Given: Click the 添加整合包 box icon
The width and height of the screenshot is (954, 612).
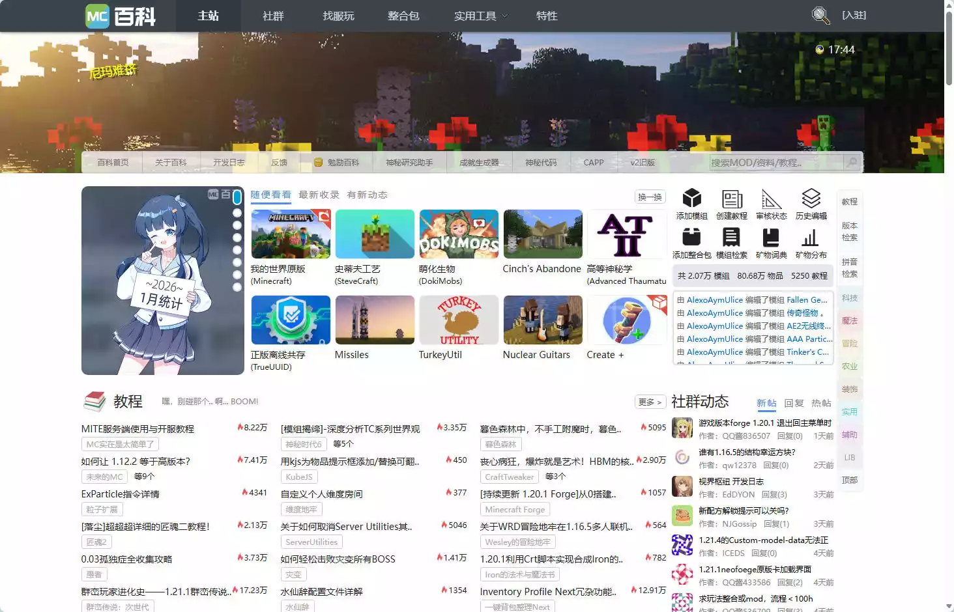Looking at the screenshot, I should pos(691,238).
